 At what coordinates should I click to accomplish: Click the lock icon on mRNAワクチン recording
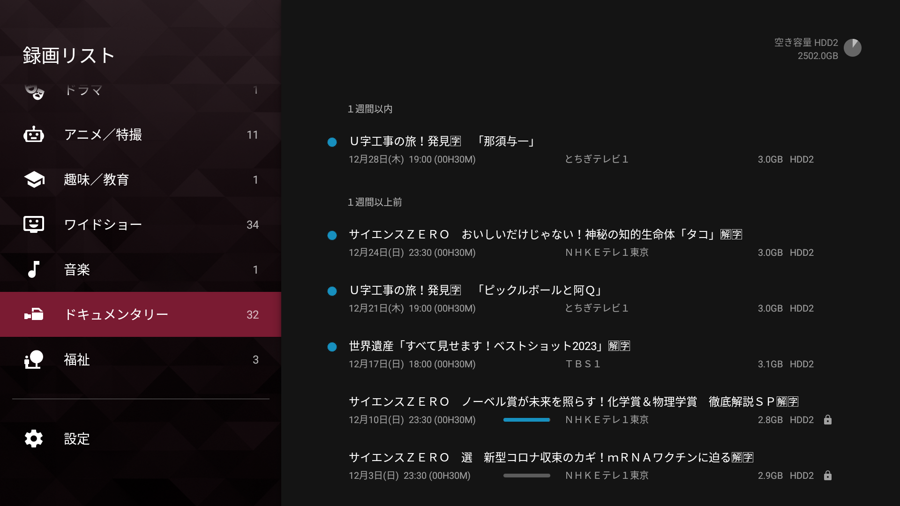[827, 476]
